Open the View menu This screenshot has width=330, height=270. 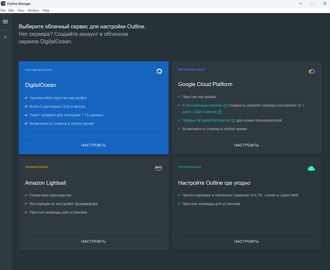click(x=21, y=10)
